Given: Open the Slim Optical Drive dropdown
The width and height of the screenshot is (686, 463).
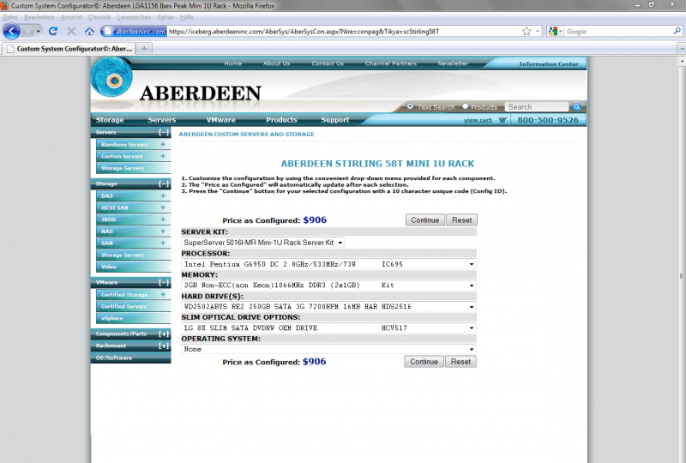Looking at the screenshot, I should [x=328, y=328].
